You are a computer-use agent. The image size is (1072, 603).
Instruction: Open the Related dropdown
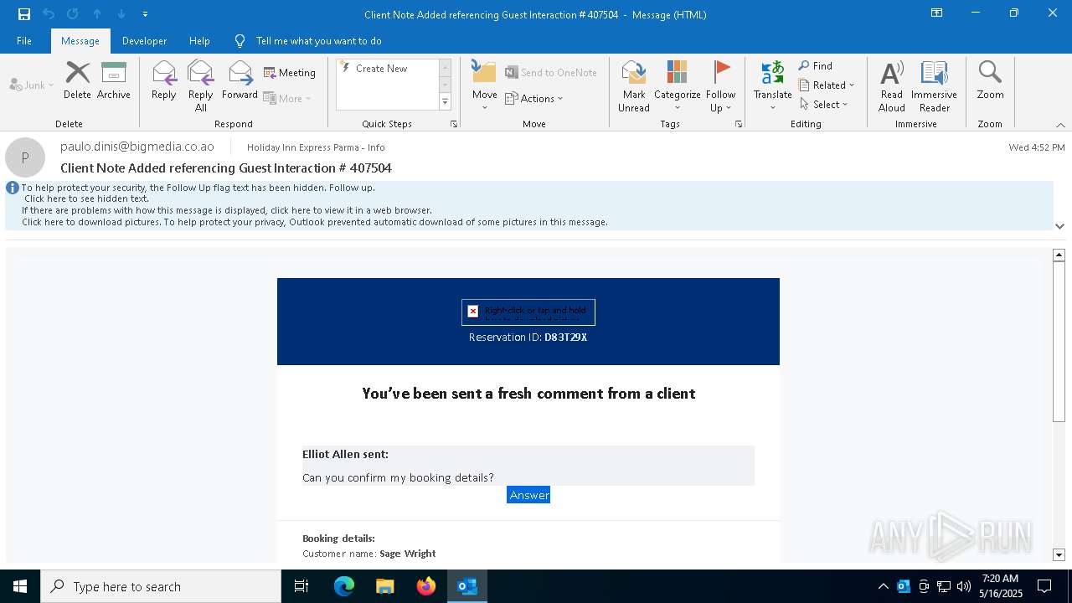(x=826, y=85)
